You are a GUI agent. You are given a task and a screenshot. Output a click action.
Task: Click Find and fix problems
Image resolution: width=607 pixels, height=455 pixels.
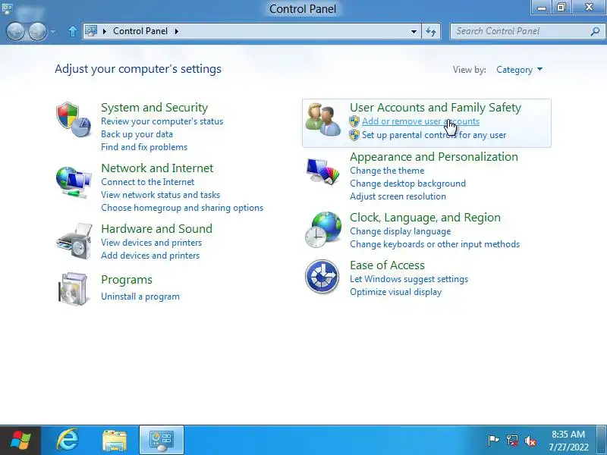pyautogui.click(x=144, y=147)
